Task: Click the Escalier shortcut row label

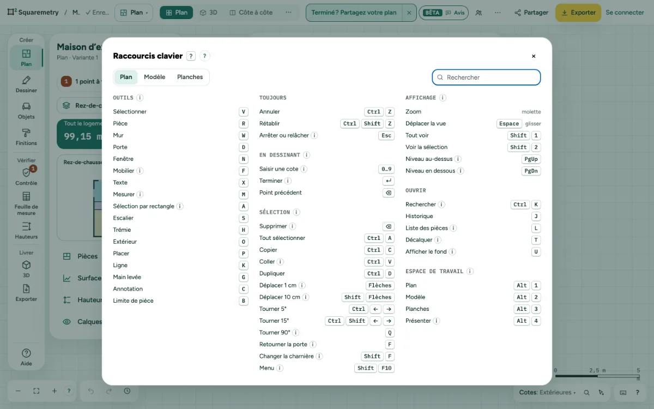Action: pyautogui.click(x=123, y=218)
